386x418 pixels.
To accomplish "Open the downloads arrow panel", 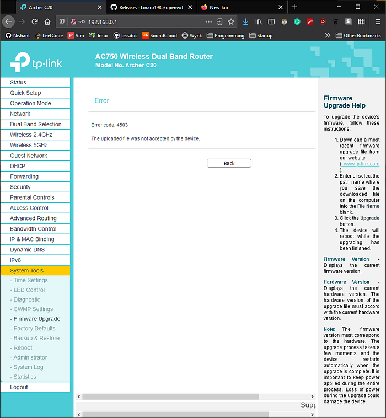I will [245, 22].
